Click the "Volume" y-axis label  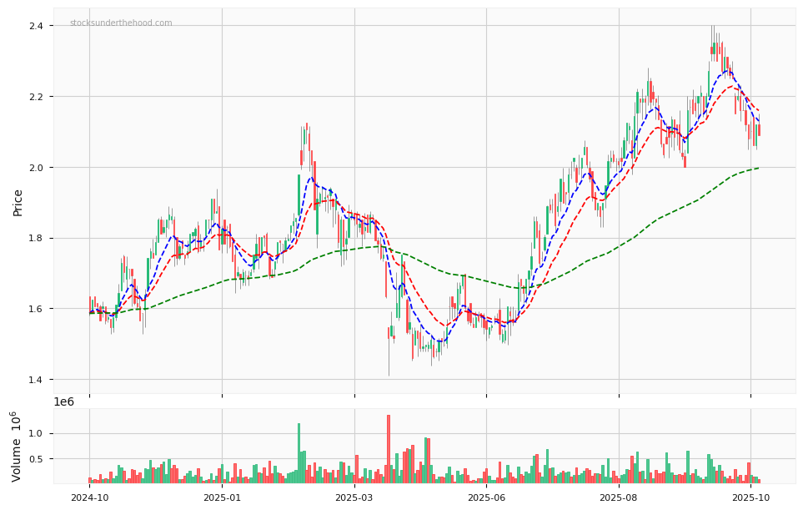click(18, 446)
